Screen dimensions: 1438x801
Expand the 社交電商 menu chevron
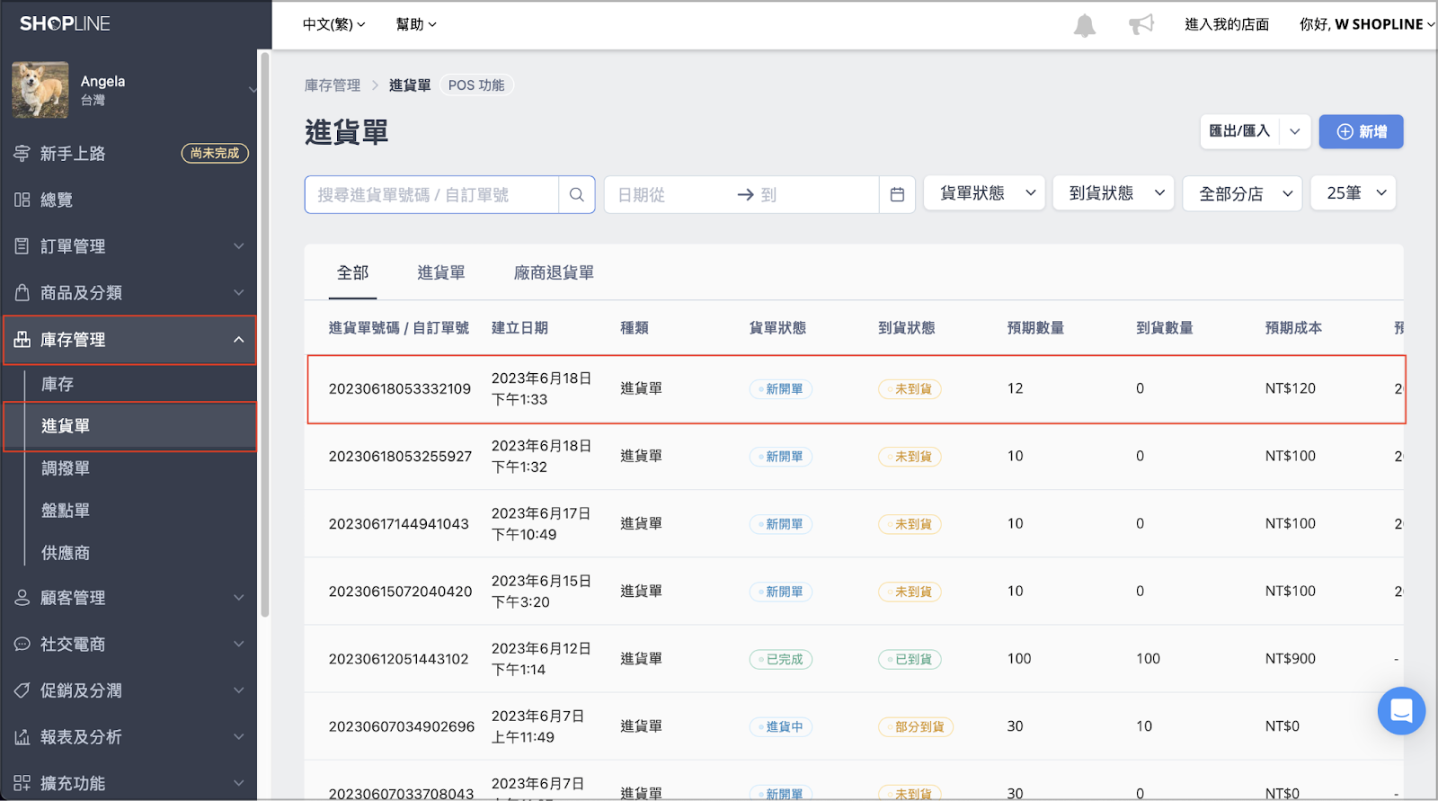(x=239, y=644)
